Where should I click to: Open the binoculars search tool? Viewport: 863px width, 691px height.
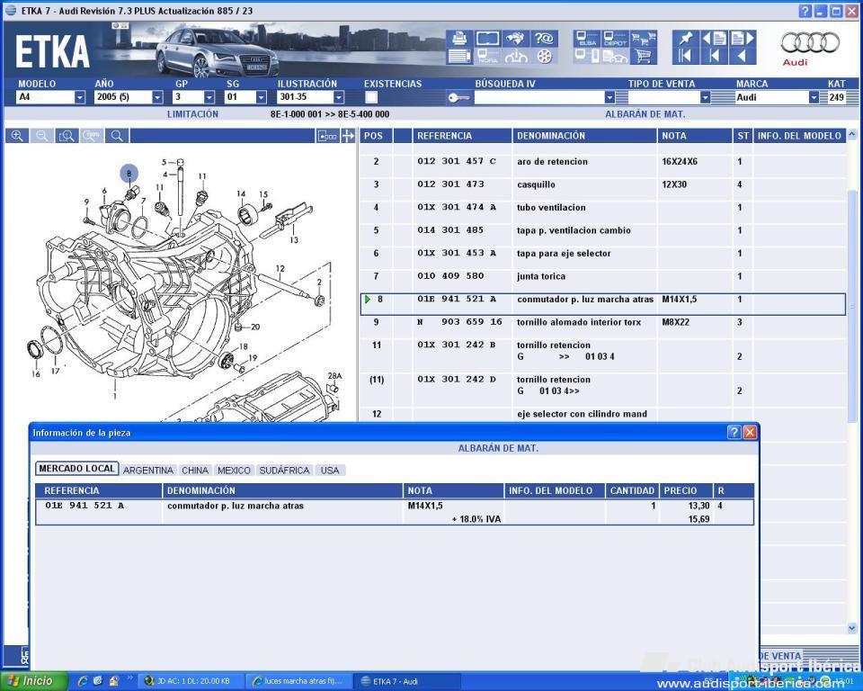pyautogui.click(x=516, y=39)
